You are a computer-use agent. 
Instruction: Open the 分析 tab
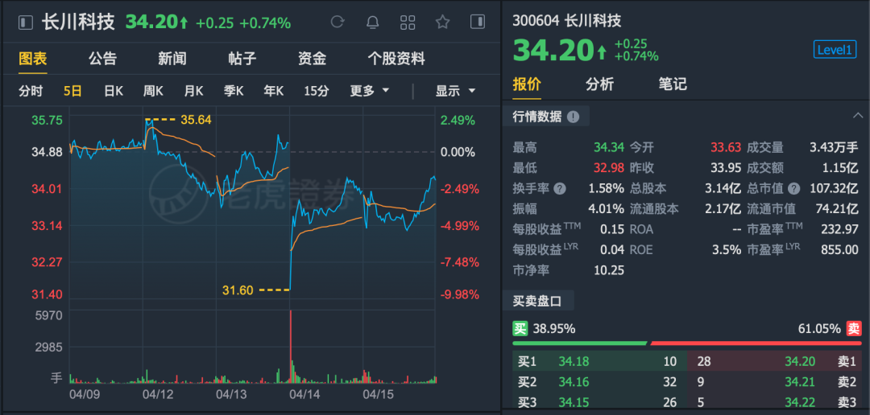tap(599, 84)
